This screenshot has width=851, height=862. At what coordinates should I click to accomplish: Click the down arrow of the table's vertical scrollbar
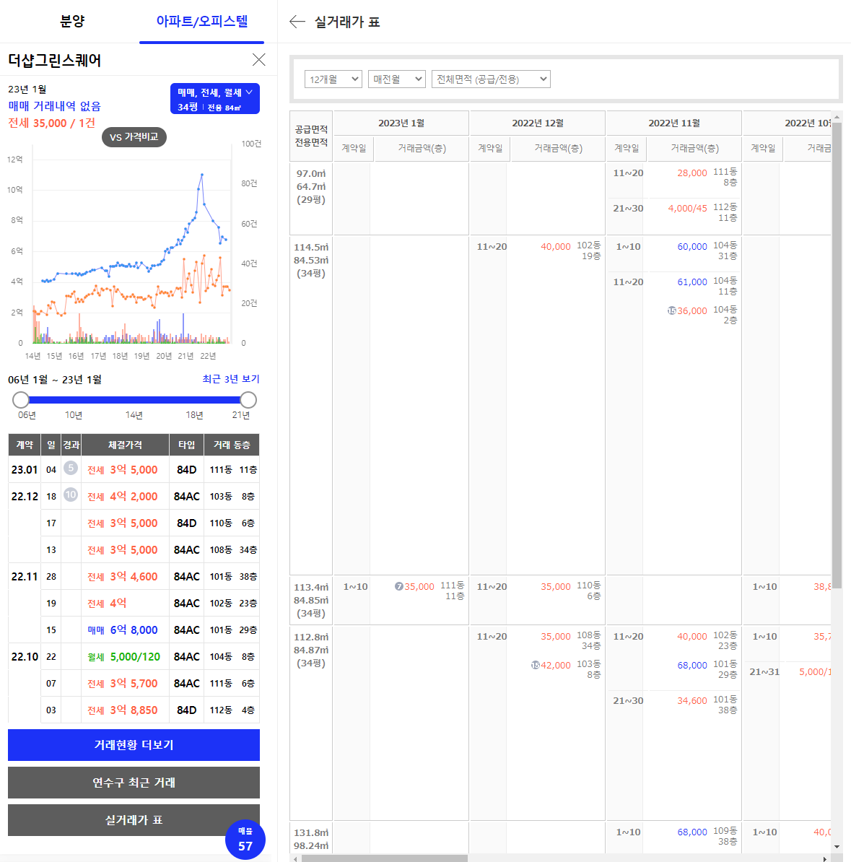coord(837,847)
